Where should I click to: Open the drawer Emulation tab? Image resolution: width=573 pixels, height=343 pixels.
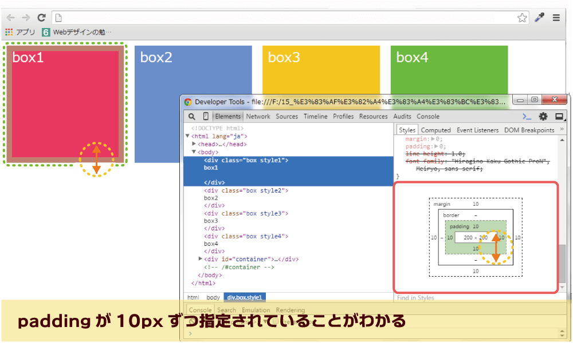(x=256, y=310)
